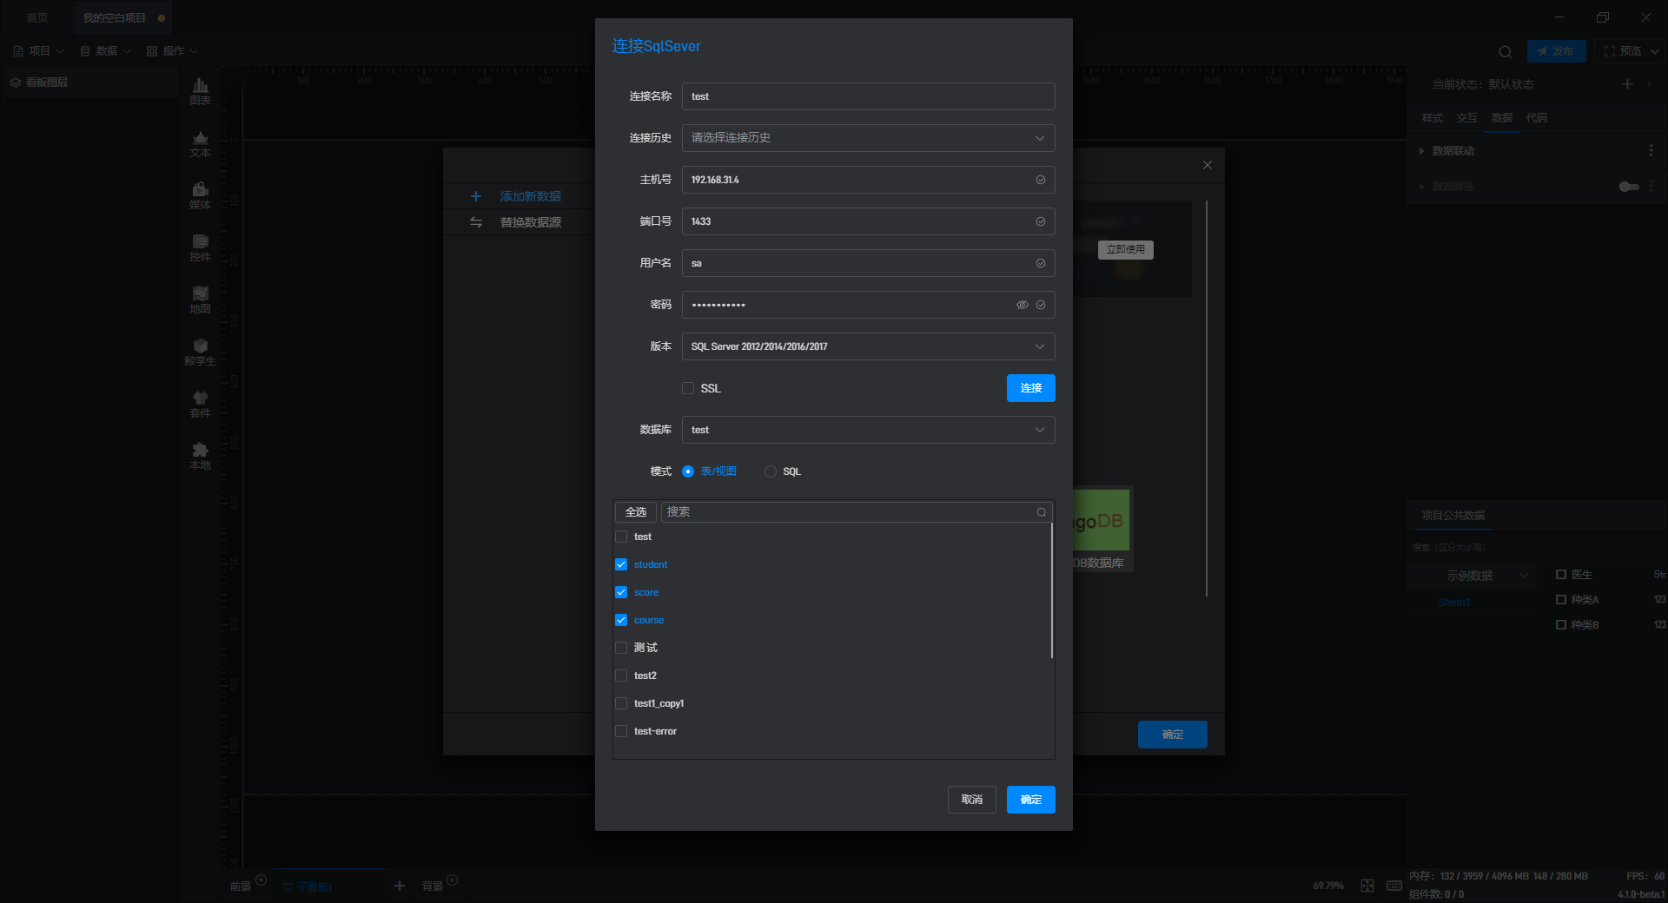Check the test-error table checkbox
1668x903 pixels.
(621, 731)
